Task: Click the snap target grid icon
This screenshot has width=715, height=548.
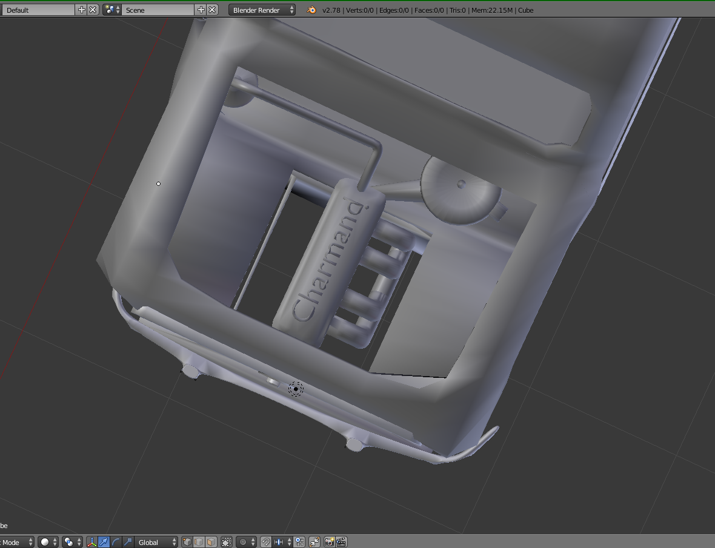Action: click(299, 542)
